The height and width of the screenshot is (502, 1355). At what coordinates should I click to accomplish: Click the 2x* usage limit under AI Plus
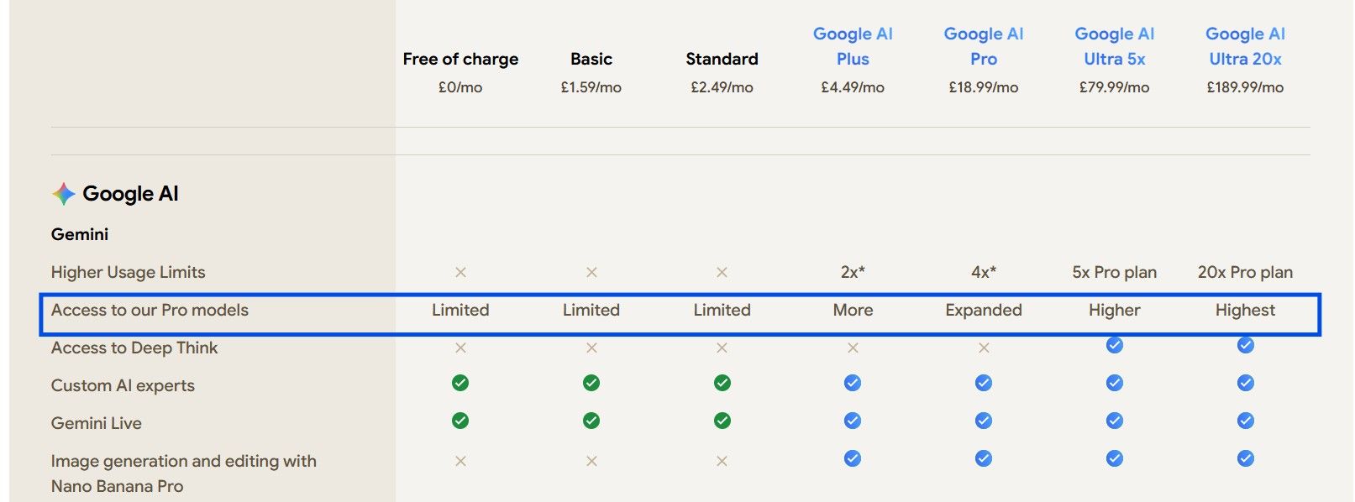853,272
